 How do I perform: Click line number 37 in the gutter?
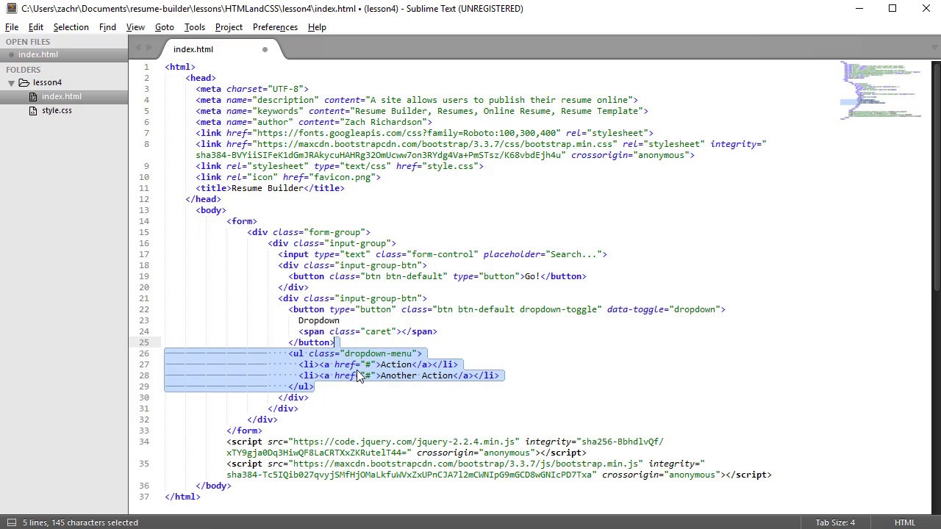click(x=144, y=497)
